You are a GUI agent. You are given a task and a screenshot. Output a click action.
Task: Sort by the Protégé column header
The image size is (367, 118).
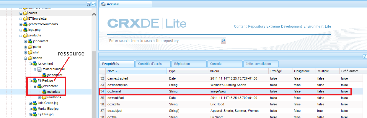(x=280, y=71)
